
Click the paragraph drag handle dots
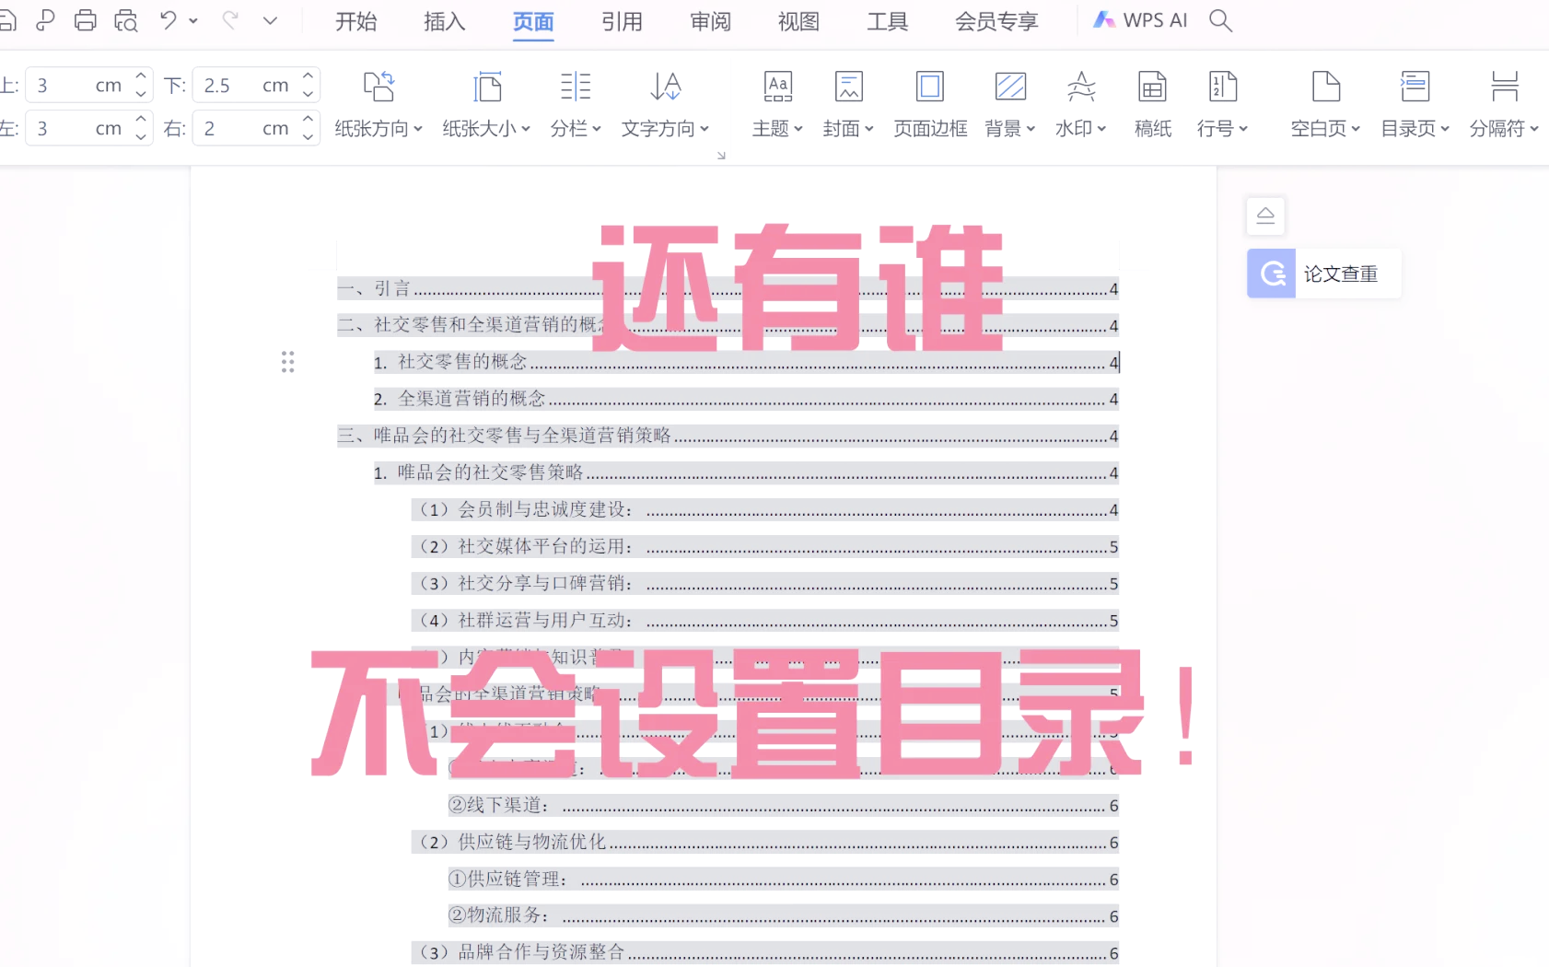[x=287, y=362]
